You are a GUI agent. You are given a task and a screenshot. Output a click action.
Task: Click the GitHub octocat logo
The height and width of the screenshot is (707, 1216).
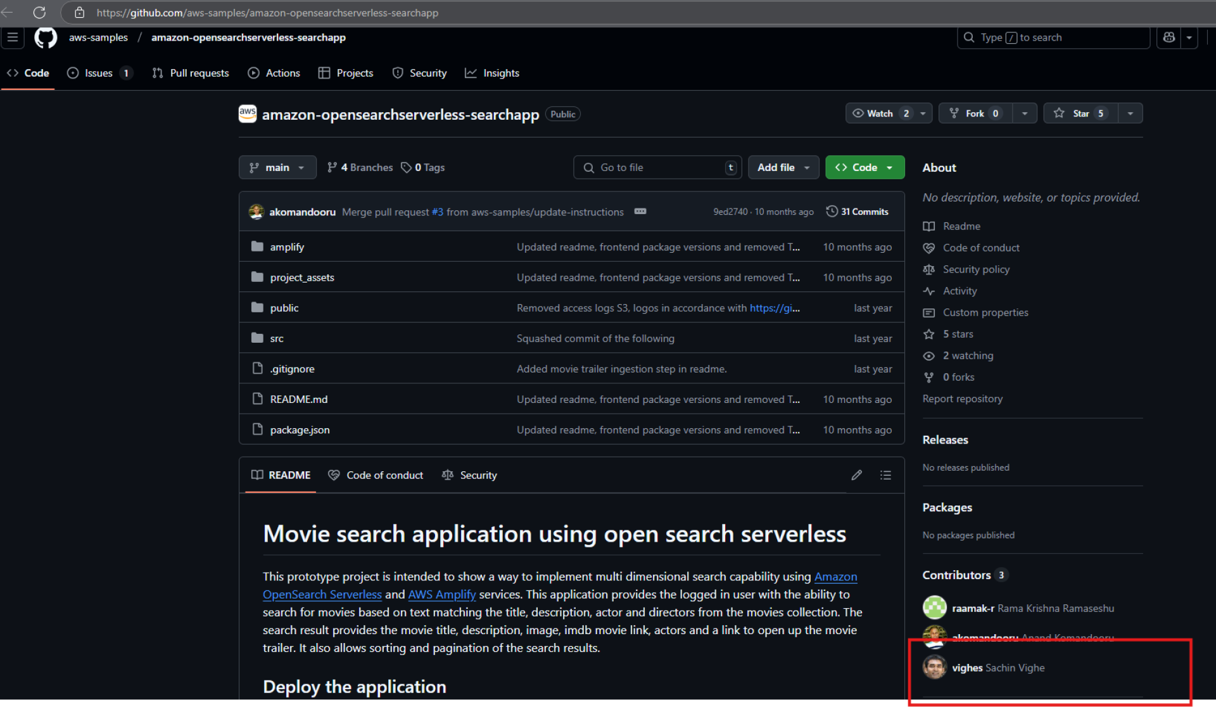(45, 37)
